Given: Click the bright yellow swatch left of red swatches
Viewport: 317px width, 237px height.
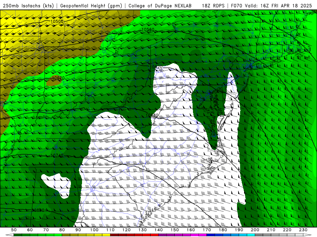Looking at the screenshot, I should click(106, 235).
